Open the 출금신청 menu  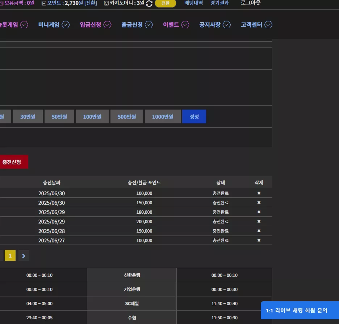coord(132,25)
